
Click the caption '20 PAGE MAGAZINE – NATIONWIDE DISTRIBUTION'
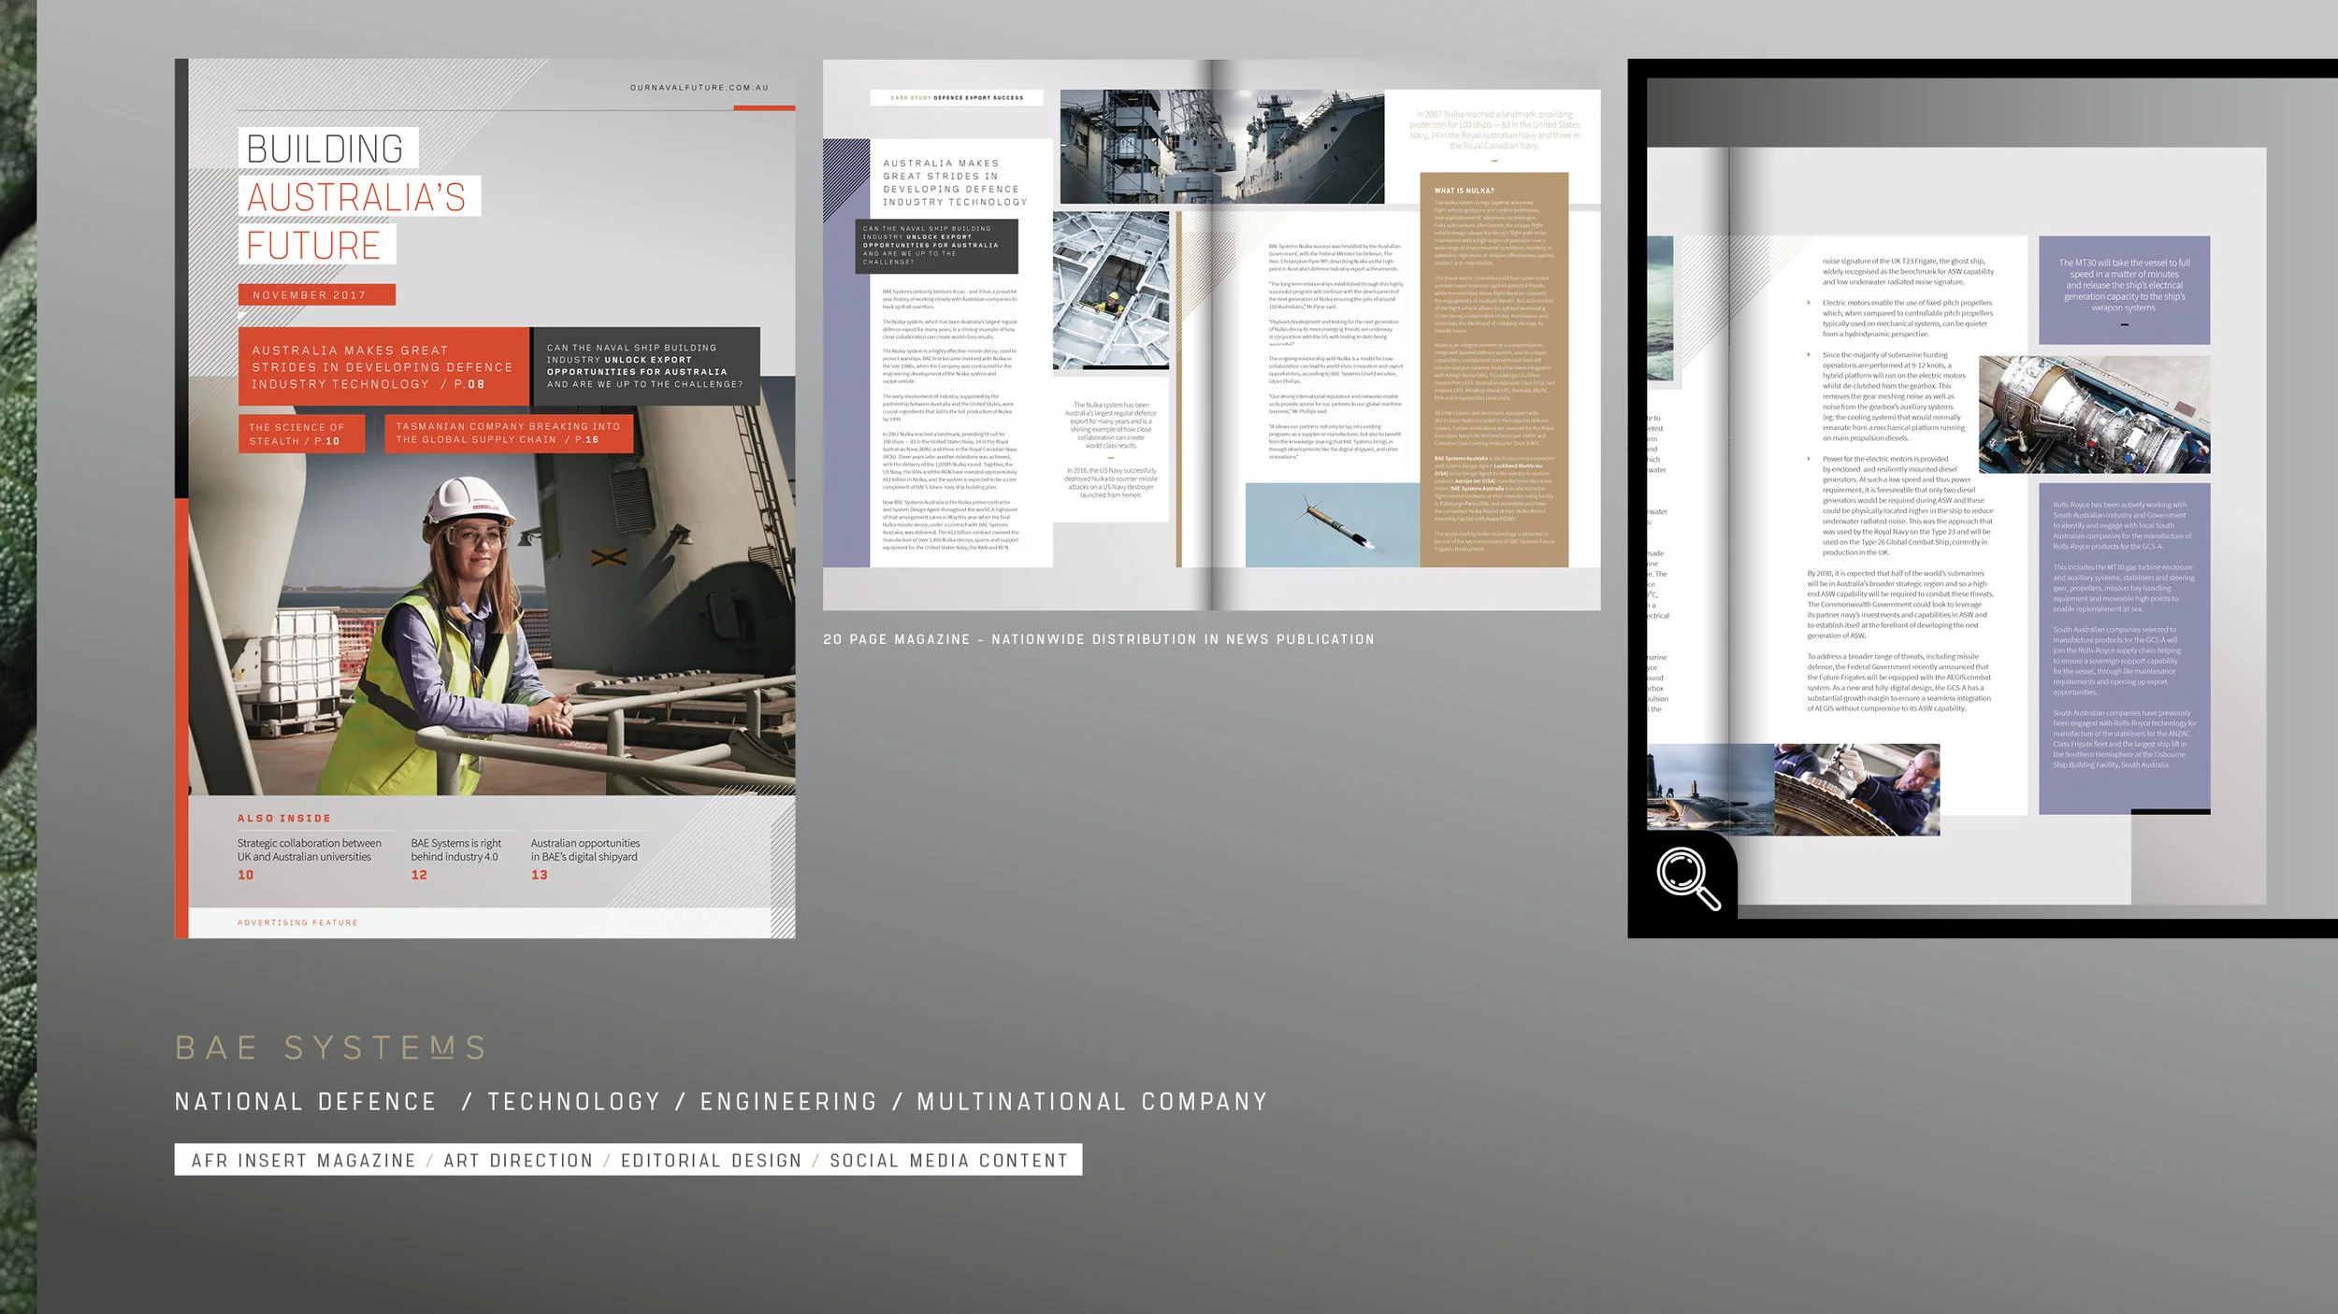[x=1099, y=639]
